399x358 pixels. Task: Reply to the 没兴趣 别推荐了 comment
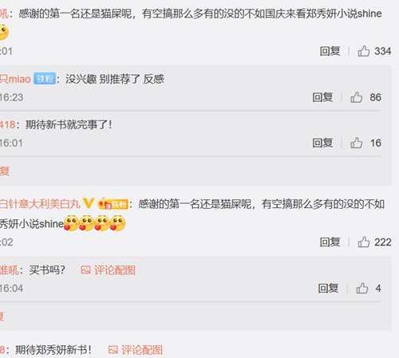[322, 97]
